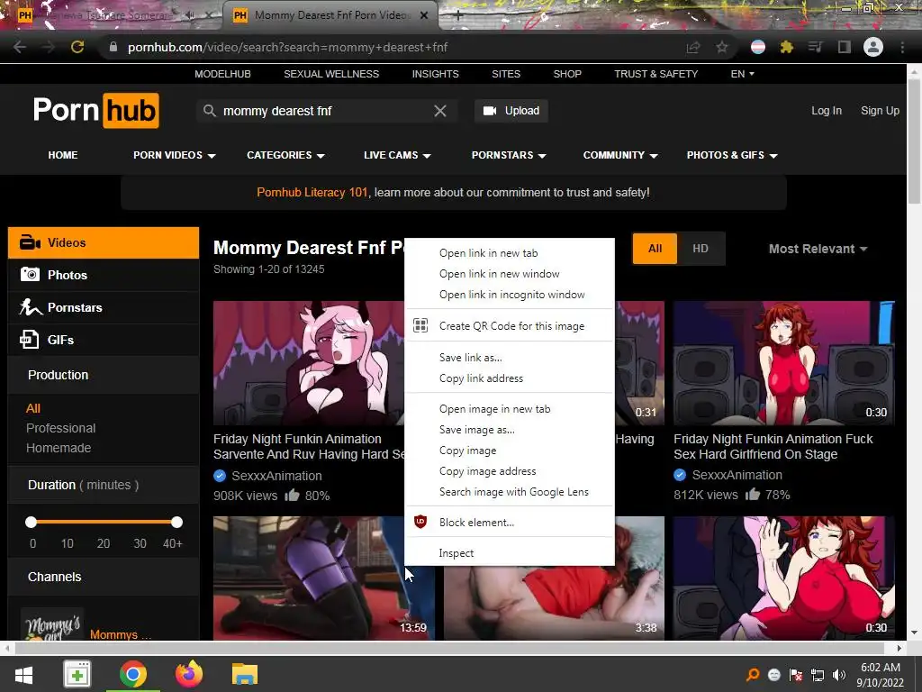The image size is (922, 692).
Task: Select the HD quality filter button
Action: [x=701, y=249]
